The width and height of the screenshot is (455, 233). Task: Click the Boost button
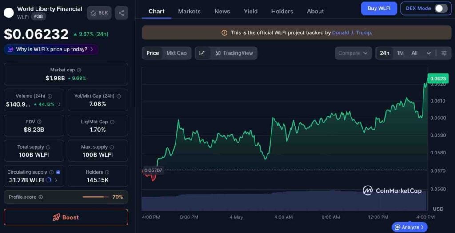[66, 217]
